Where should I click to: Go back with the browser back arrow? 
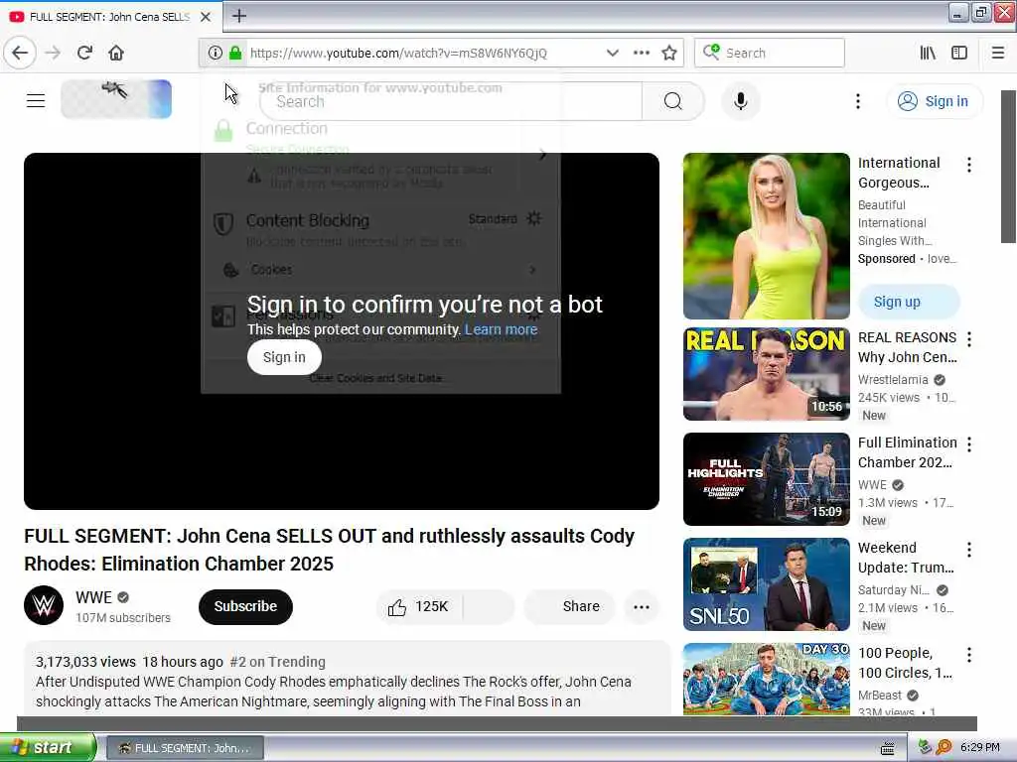click(x=20, y=53)
